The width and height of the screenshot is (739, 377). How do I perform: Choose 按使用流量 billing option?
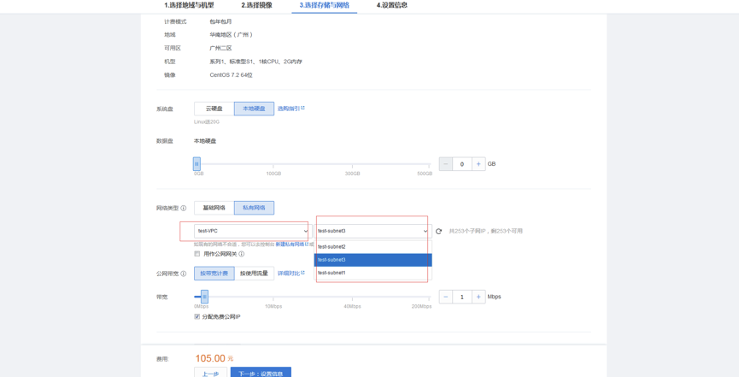(254, 274)
